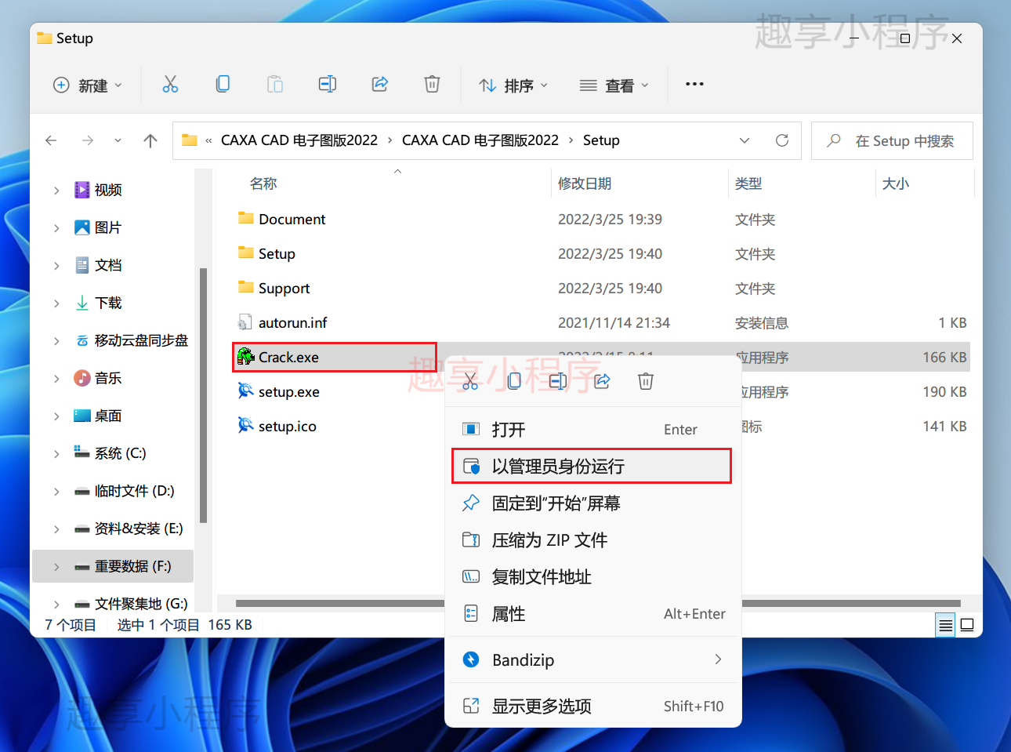Select the setup.exe file name
Image resolution: width=1011 pixels, height=752 pixels.
click(x=289, y=391)
